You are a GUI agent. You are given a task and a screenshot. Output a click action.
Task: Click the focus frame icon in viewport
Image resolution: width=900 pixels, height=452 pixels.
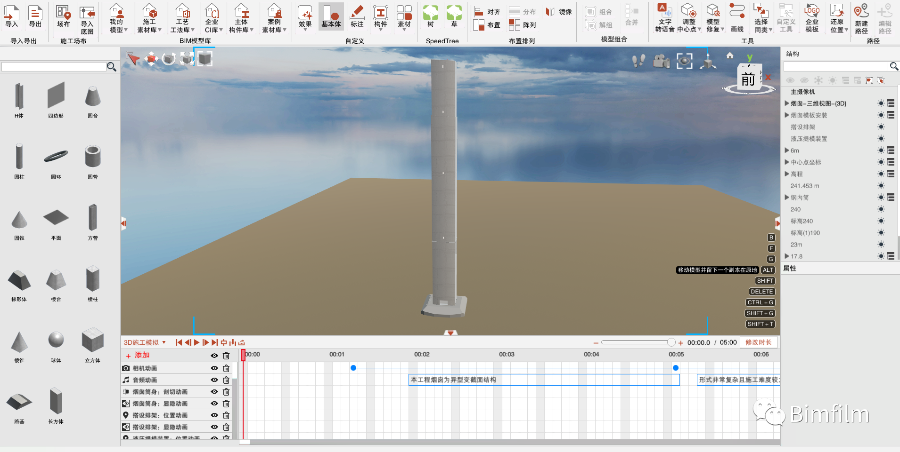685,61
